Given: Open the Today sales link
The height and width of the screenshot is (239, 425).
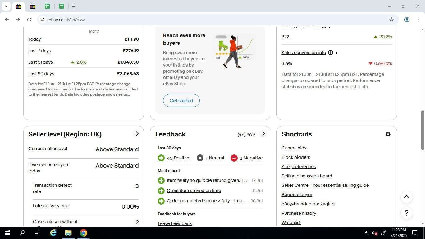Looking at the screenshot, I should [x=34, y=39].
